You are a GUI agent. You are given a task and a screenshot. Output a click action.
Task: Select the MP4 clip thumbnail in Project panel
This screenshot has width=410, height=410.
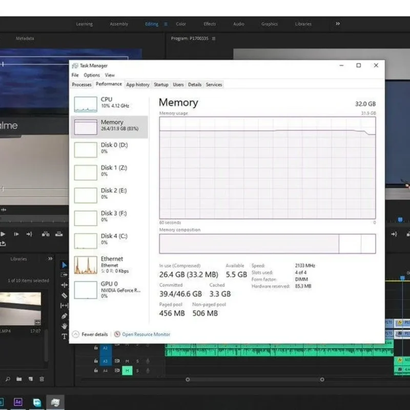point(20,309)
